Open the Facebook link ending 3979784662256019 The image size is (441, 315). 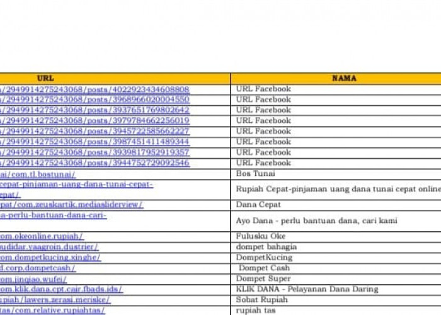tap(94, 121)
